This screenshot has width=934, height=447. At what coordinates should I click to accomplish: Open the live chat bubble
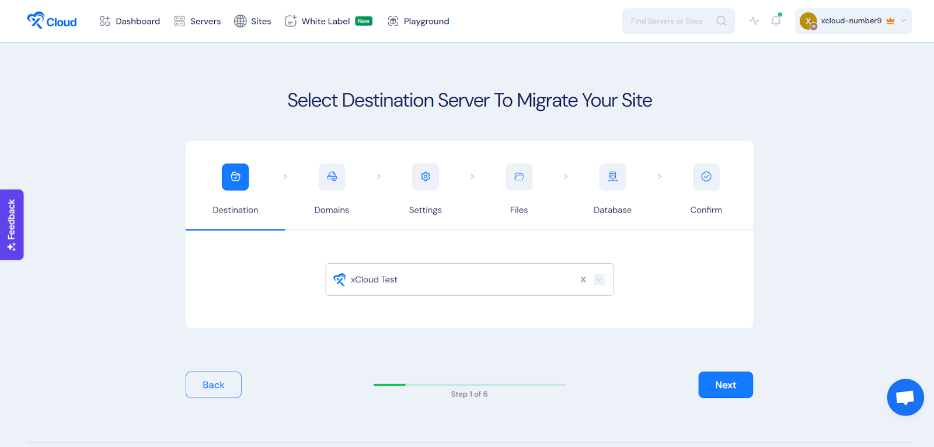[905, 397]
